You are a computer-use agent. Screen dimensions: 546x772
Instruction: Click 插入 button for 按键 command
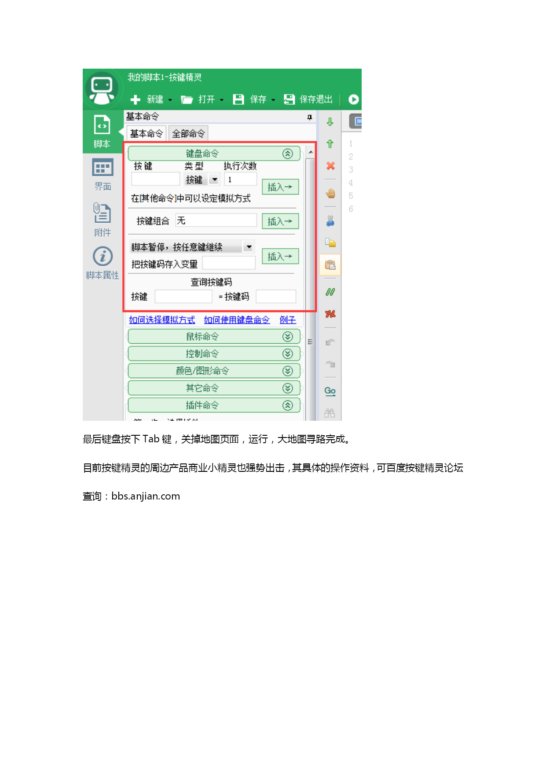(280, 187)
